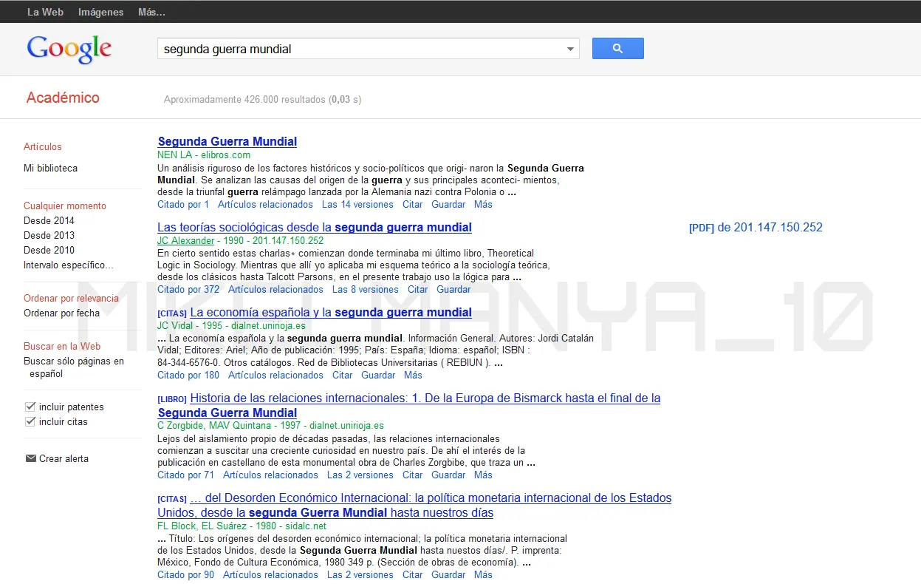Image resolution: width=921 pixels, height=584 pixels.
Task: Open "La economía española y la segunda guerra mundial"
Action: click(x=331, y=312)
